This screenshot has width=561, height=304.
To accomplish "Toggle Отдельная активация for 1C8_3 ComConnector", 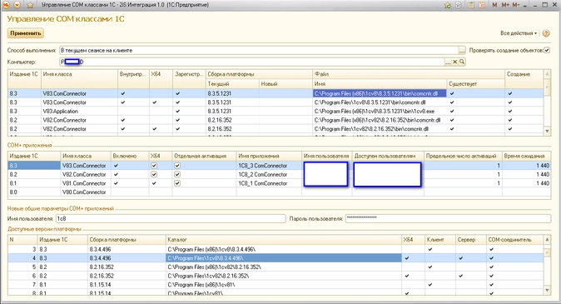I will 177,166.
